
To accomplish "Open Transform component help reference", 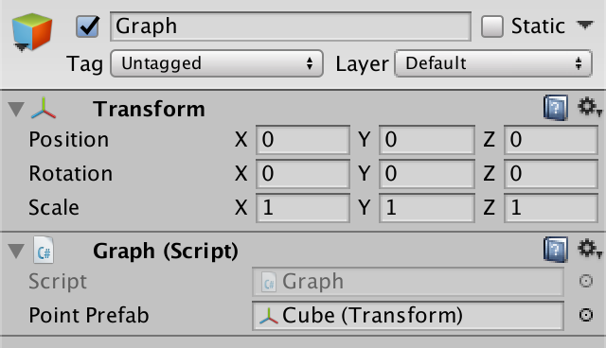I will click(556, 108).
